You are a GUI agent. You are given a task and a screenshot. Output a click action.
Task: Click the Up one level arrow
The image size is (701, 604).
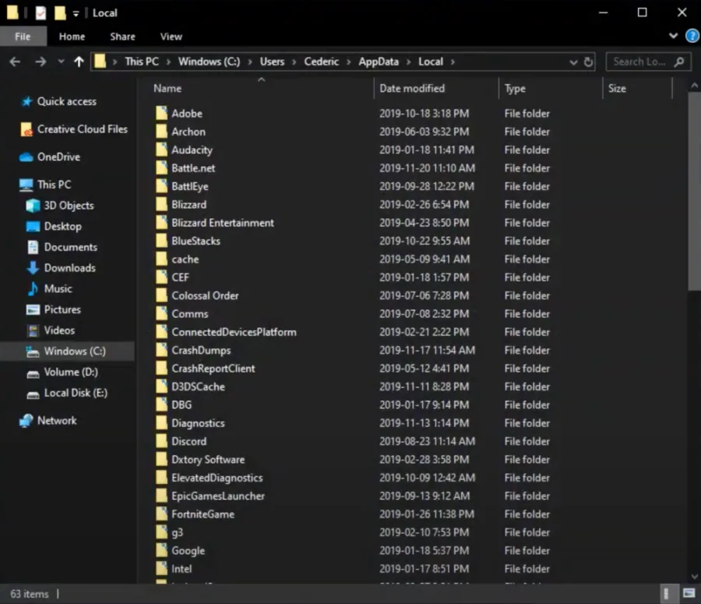click(79, 62)
